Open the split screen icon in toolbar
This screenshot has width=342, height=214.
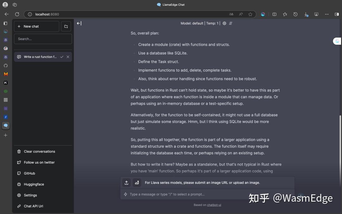(x=274, y=14)
